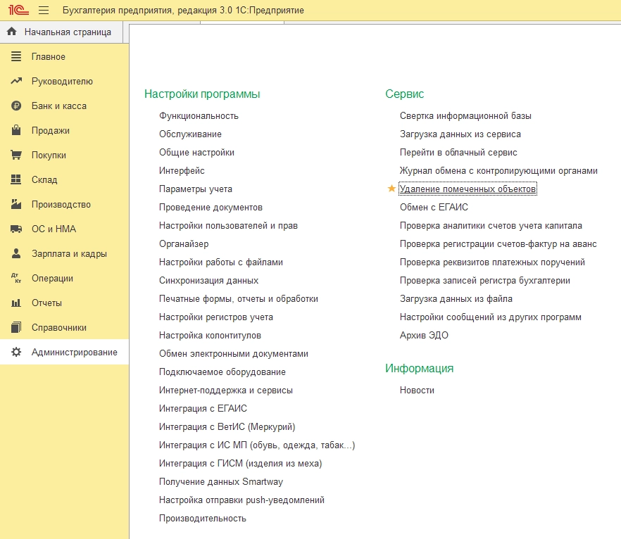
Task: Open Параметры учета
Action: (x=196, y=189)
